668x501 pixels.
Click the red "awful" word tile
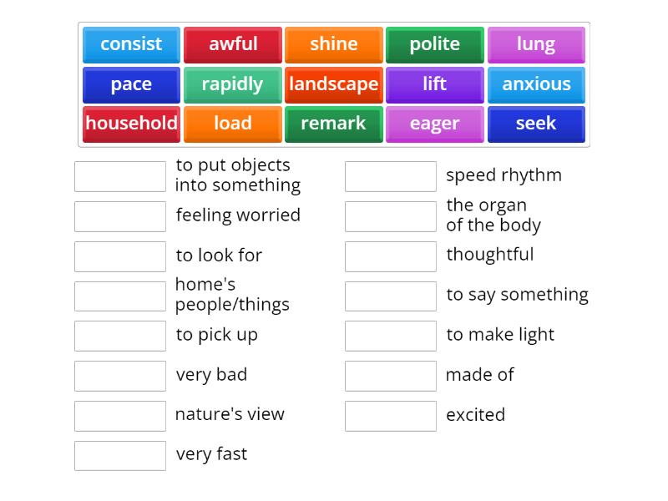(x=233, y=44)
